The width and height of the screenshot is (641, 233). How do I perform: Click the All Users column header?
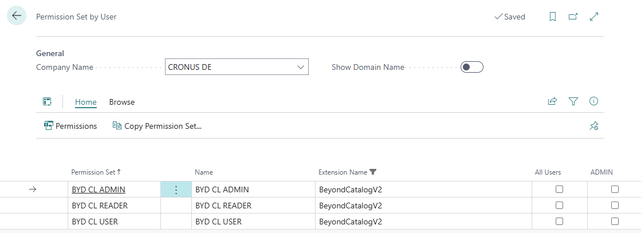pyautogui.click(x=548, y=172)
